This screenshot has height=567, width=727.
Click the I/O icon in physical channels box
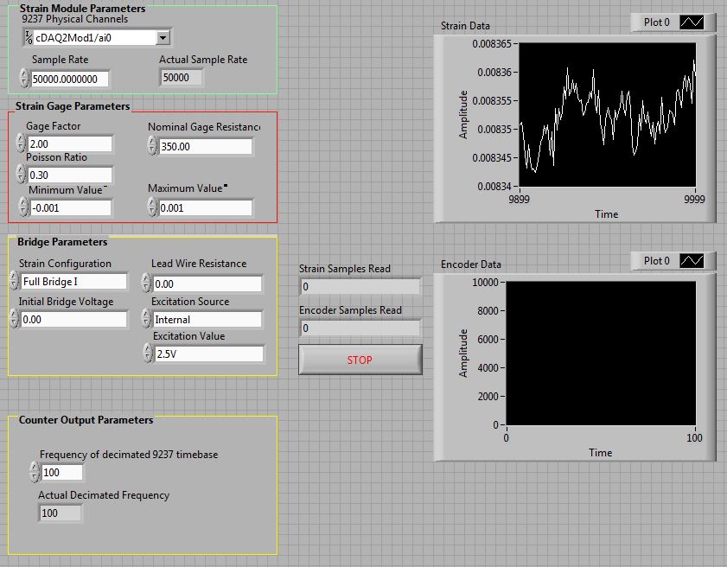point(29,37)
